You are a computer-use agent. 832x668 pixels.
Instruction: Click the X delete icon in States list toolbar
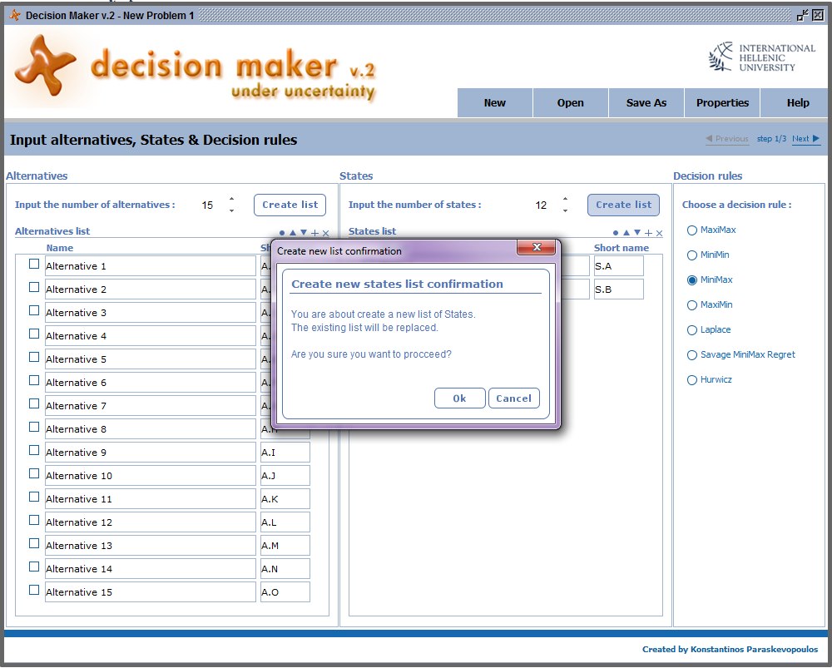(659, 234)
